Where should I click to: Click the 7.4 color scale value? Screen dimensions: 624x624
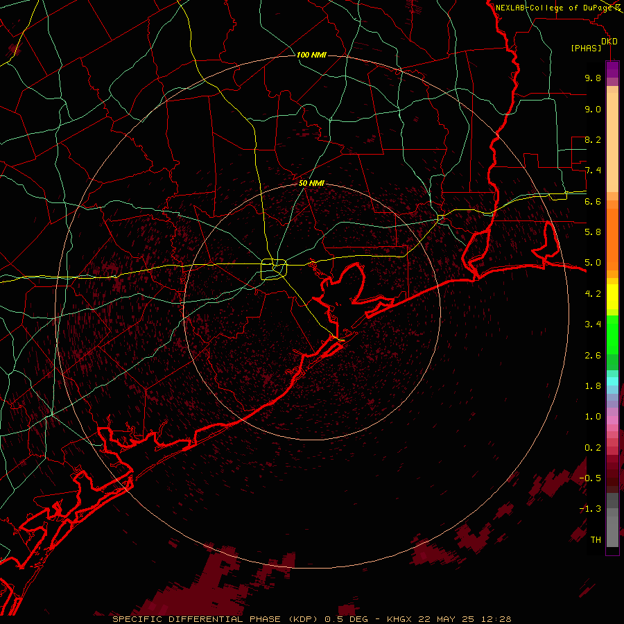coord(593,171)
